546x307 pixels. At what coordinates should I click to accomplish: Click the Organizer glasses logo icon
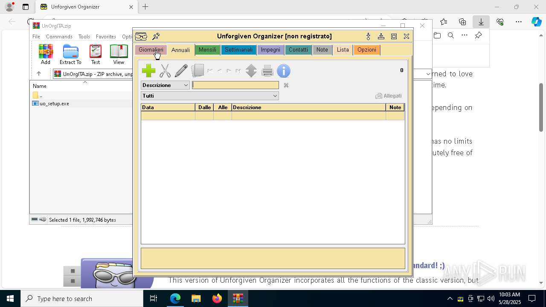tap(141, 36)
